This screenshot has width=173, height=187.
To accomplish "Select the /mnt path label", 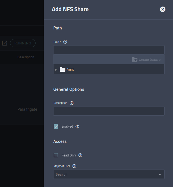I will pos(70,70).
